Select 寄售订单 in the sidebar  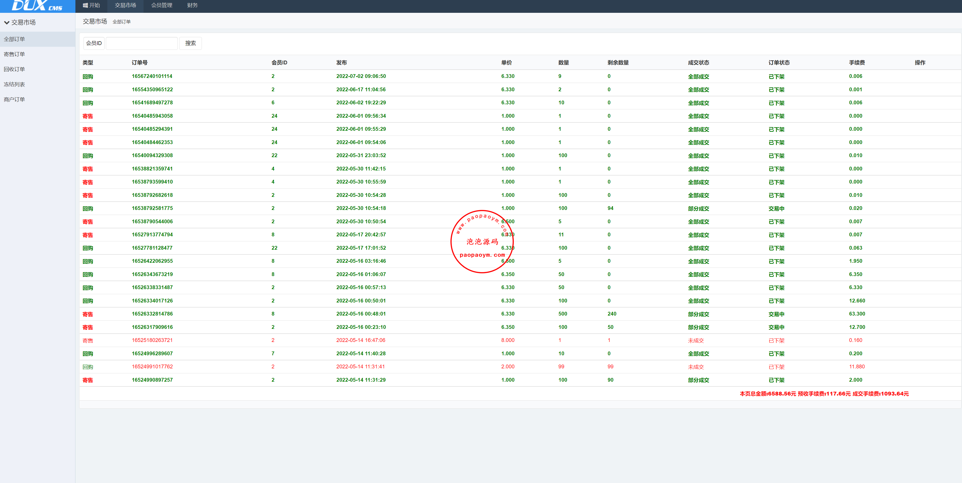(14, 54)
